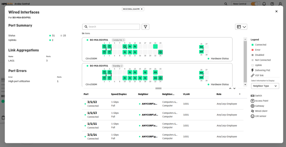Open the user account profile icon

point(280,4)
